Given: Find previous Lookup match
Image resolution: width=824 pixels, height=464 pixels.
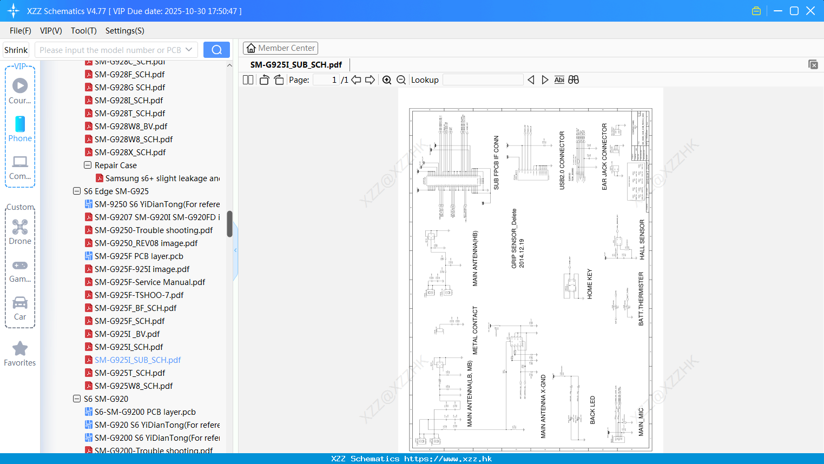Looking at the screenshot, I should (531, 79).
